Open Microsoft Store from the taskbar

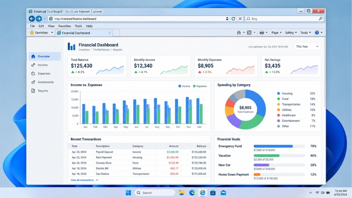(x=213, y=193)
